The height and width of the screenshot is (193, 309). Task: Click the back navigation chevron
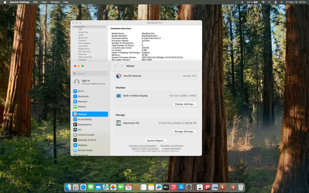[115, 66]
